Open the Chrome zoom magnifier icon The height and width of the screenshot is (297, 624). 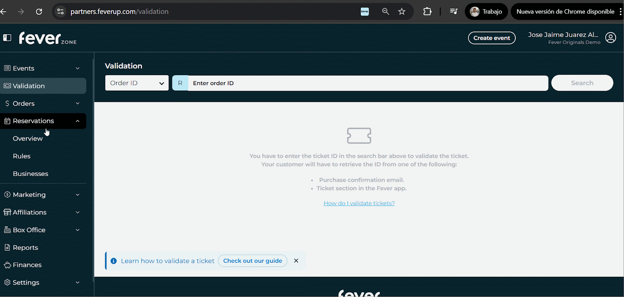click(385, 12)
